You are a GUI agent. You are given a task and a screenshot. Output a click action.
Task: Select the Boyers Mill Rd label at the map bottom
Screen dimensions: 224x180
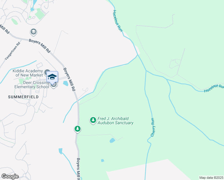coord(78,169)
